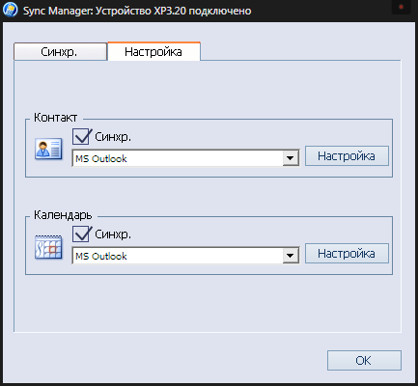Select the Настройка tab at top
The height and width of the screenshot is (386, 418).
click(153, 51)
